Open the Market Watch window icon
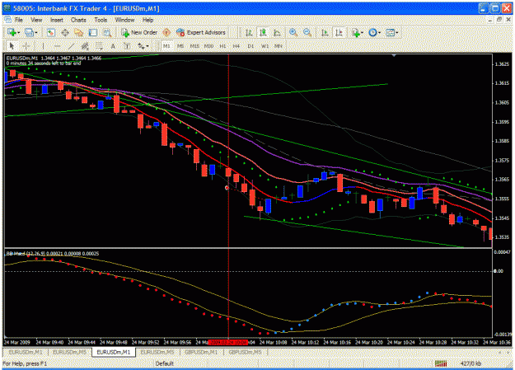Viewport: 515px width, 370px height. coord(50,32)
